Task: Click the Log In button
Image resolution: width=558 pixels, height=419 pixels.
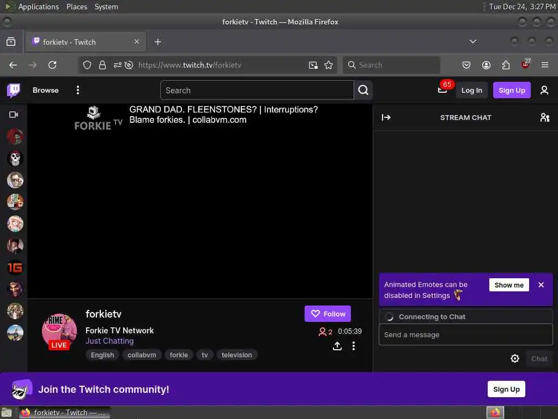Action: 471,90
